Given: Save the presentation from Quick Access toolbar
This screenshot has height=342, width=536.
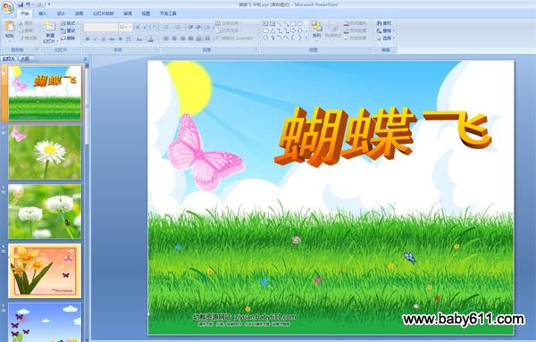Looking at the screenshot, I should tap(21, 4).
